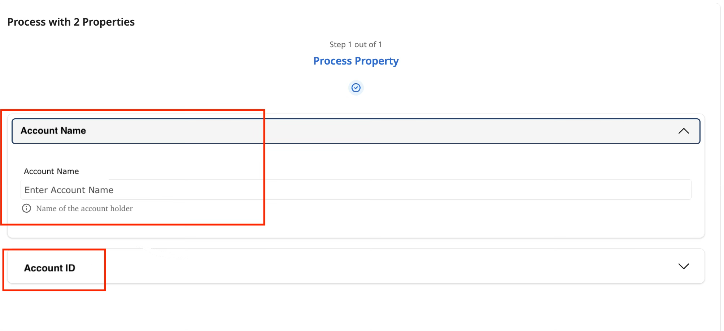Viewport: 724px width, 331px height.
Task: Click the "Process with 2 Properties" heading
Action: pyautogui.click(x=71, y=22)
